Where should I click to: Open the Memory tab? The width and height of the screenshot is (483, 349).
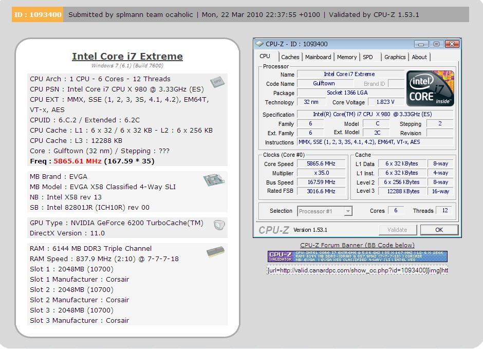tap(346, 57)
